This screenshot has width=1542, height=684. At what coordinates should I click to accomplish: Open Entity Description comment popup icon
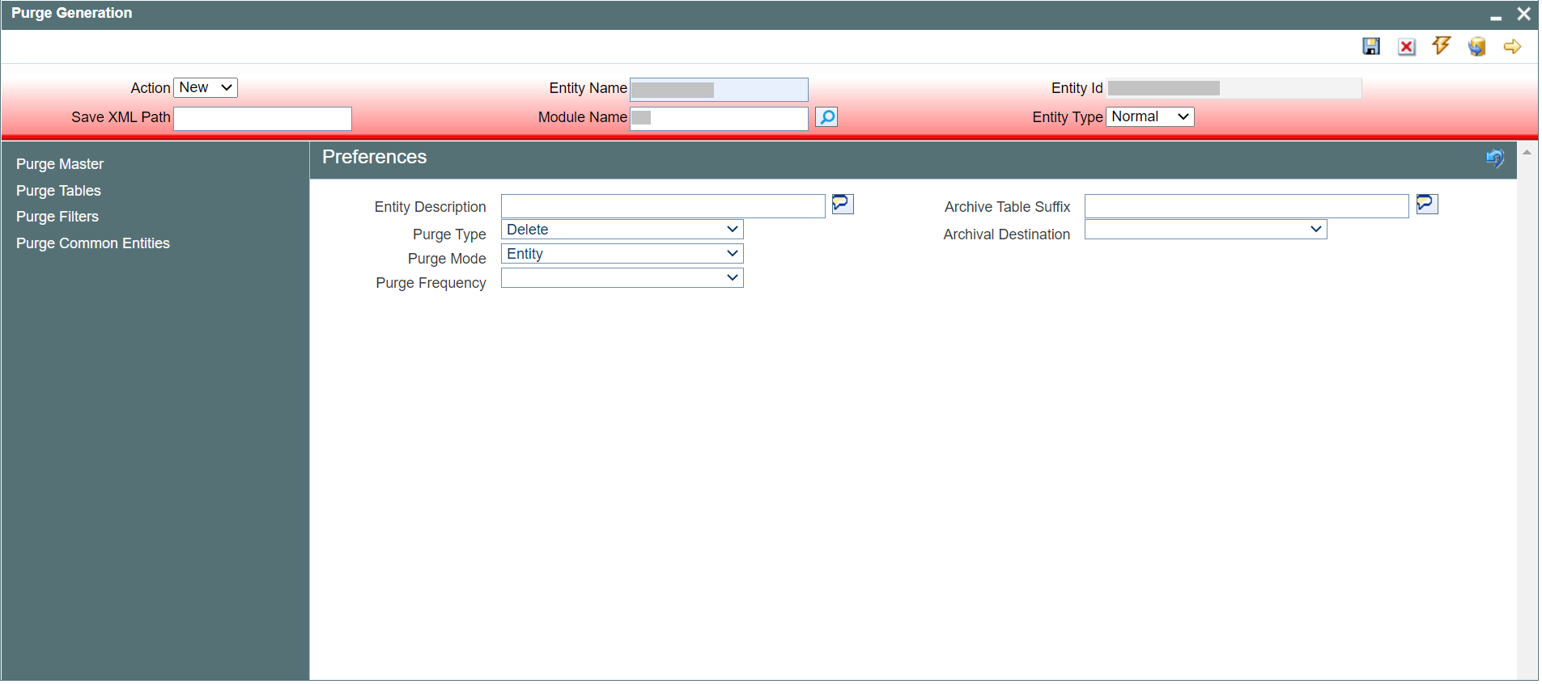843,204
